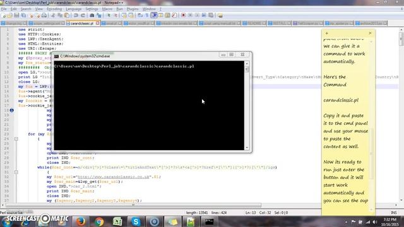404x227 pixels.
Task: Click the Find (binoculars) toolbar icon
Action: pos(92,15)
